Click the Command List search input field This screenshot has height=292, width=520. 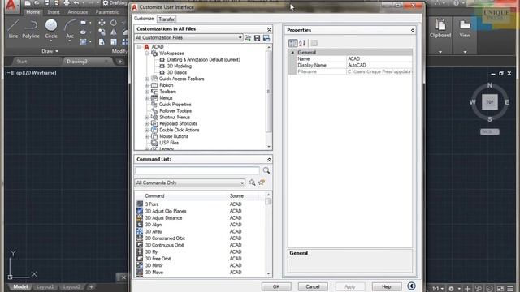[x=197, y=170]
